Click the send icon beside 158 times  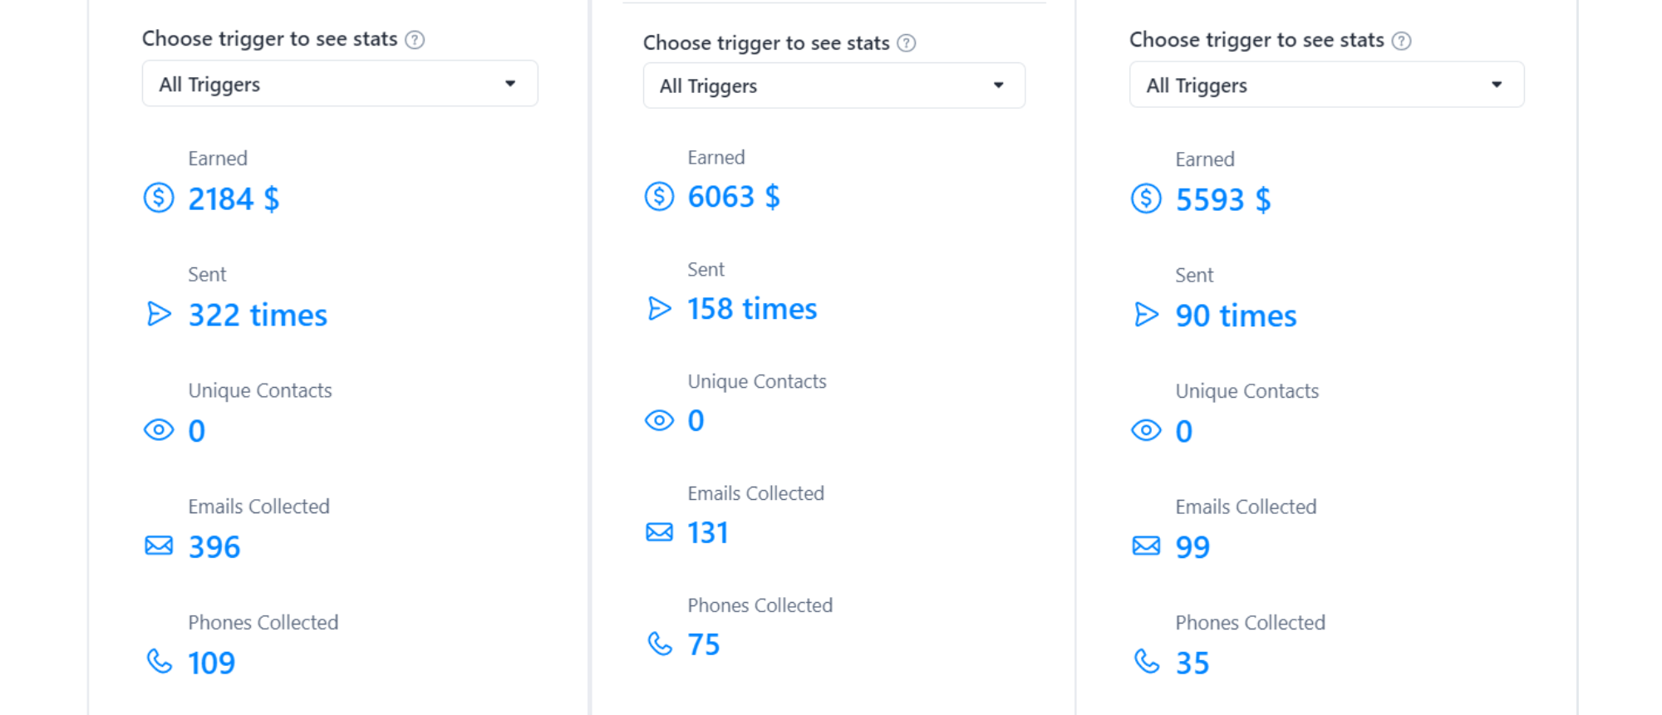(659, 309)
